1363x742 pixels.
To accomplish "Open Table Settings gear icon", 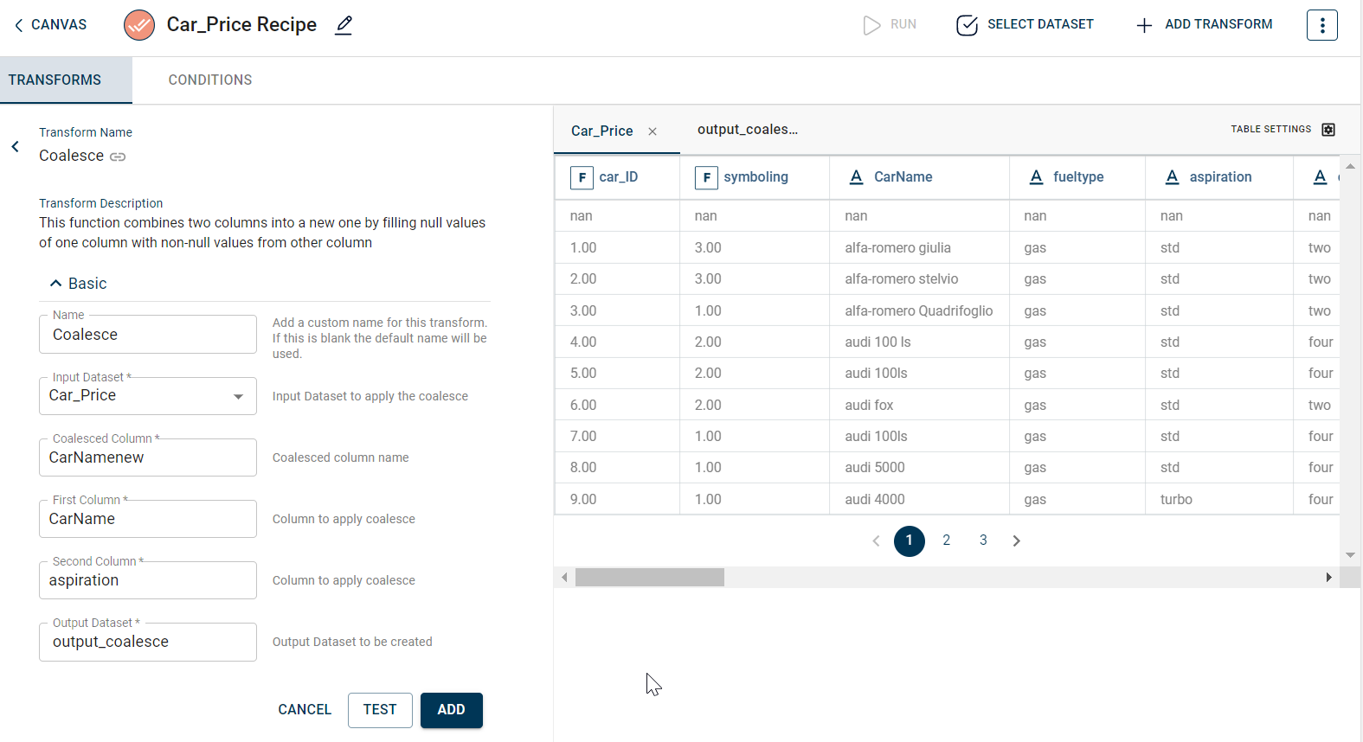I will coord(1328,130).
